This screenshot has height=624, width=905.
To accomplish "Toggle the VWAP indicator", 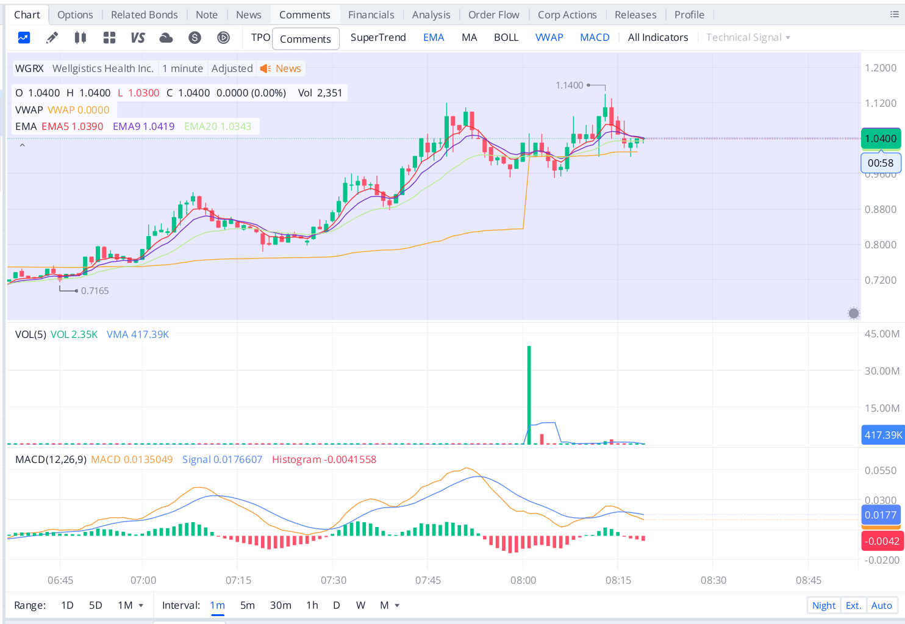I will (x=549, y=38).
